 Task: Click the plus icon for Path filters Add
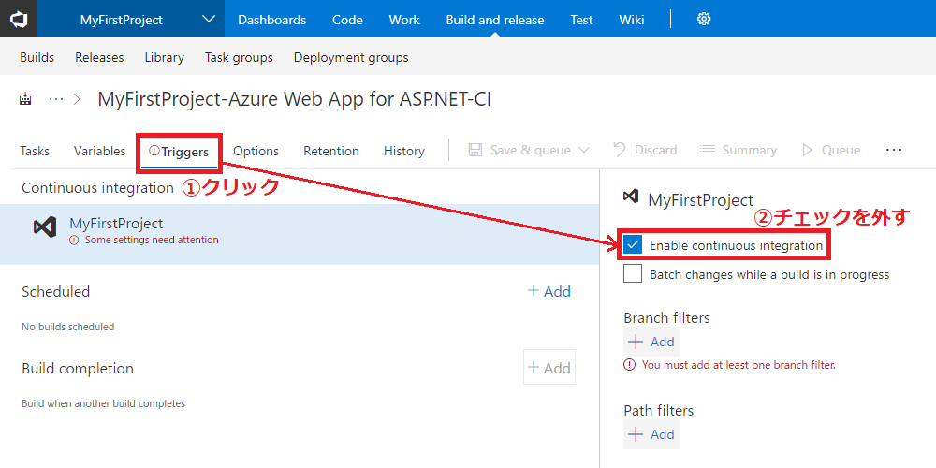[636, 434]
